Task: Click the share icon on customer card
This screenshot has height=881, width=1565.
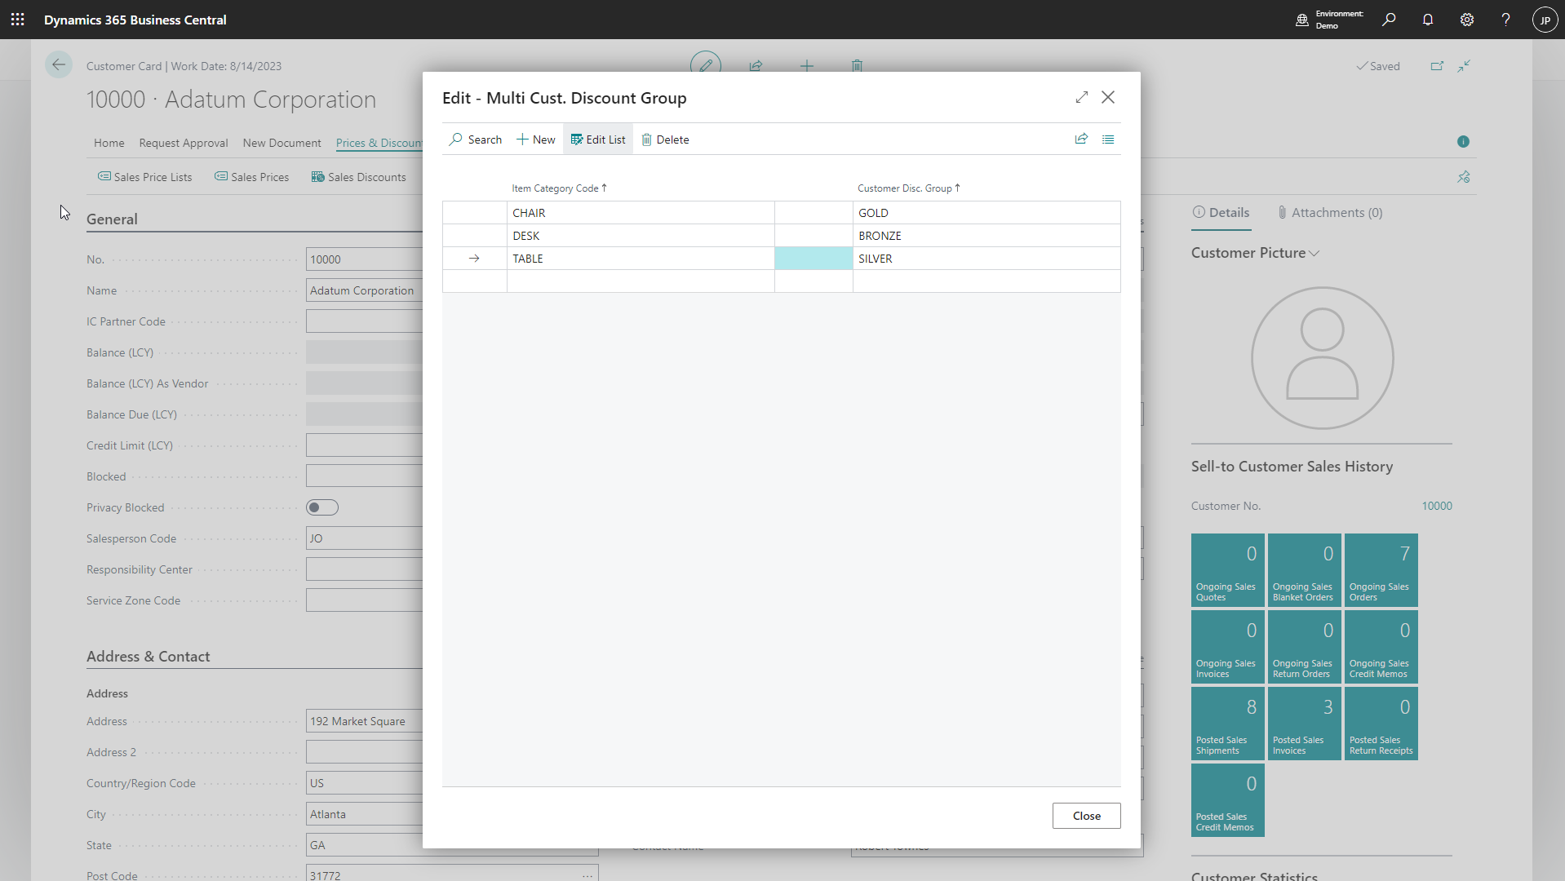Action: click(756, 66)
